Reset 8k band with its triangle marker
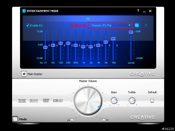 pos(109,45)
